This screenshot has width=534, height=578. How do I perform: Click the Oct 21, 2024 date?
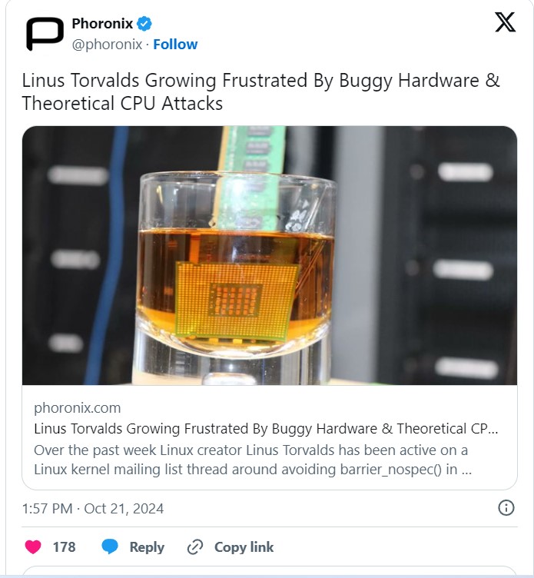coord(124,509)
